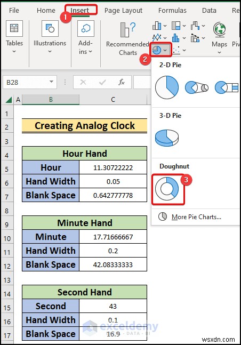The height and width of the screenshot is (345, 241).
Task: Select the Second value cell 43
Action: [x=113, y=306]
